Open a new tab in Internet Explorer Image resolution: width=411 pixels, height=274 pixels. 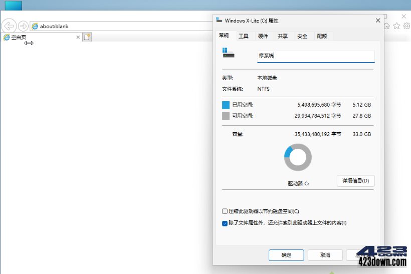[87, 37]
